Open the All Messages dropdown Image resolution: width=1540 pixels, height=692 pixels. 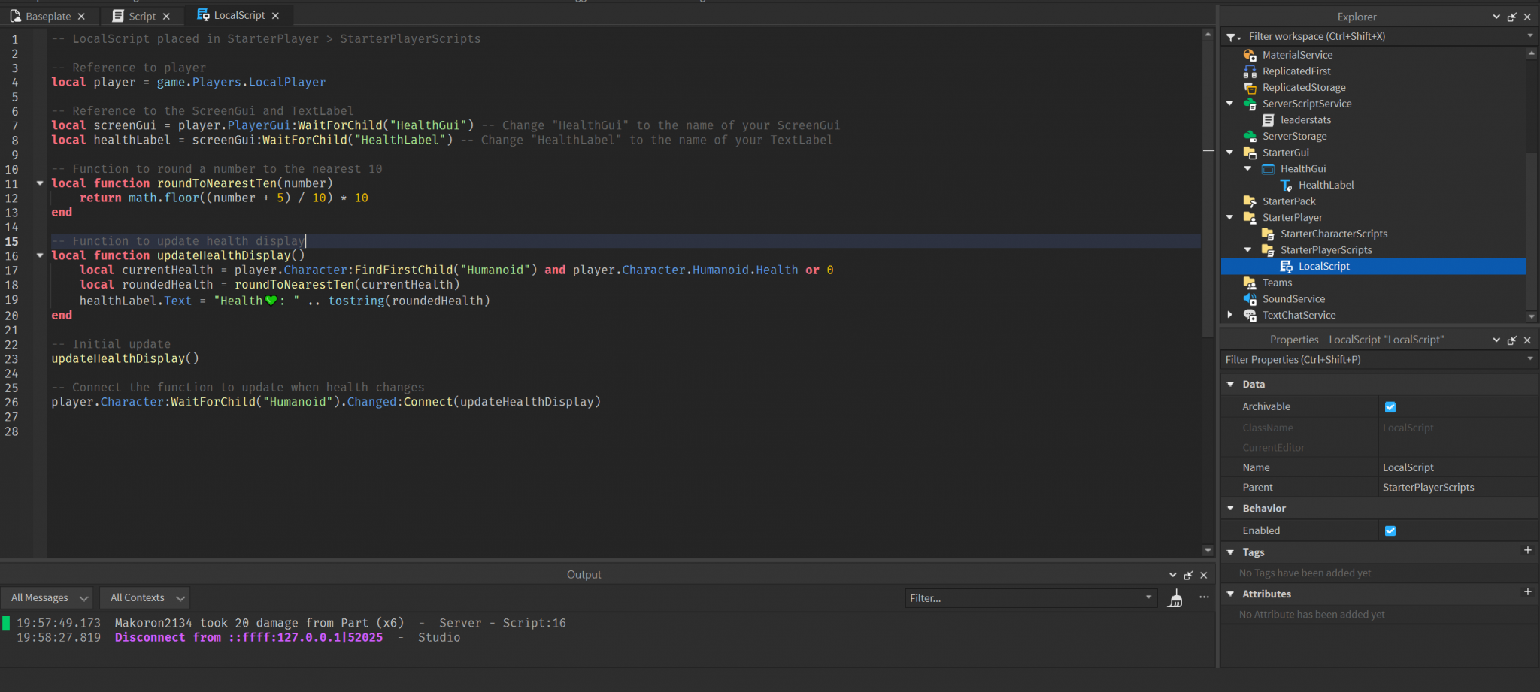click(48, 598)
